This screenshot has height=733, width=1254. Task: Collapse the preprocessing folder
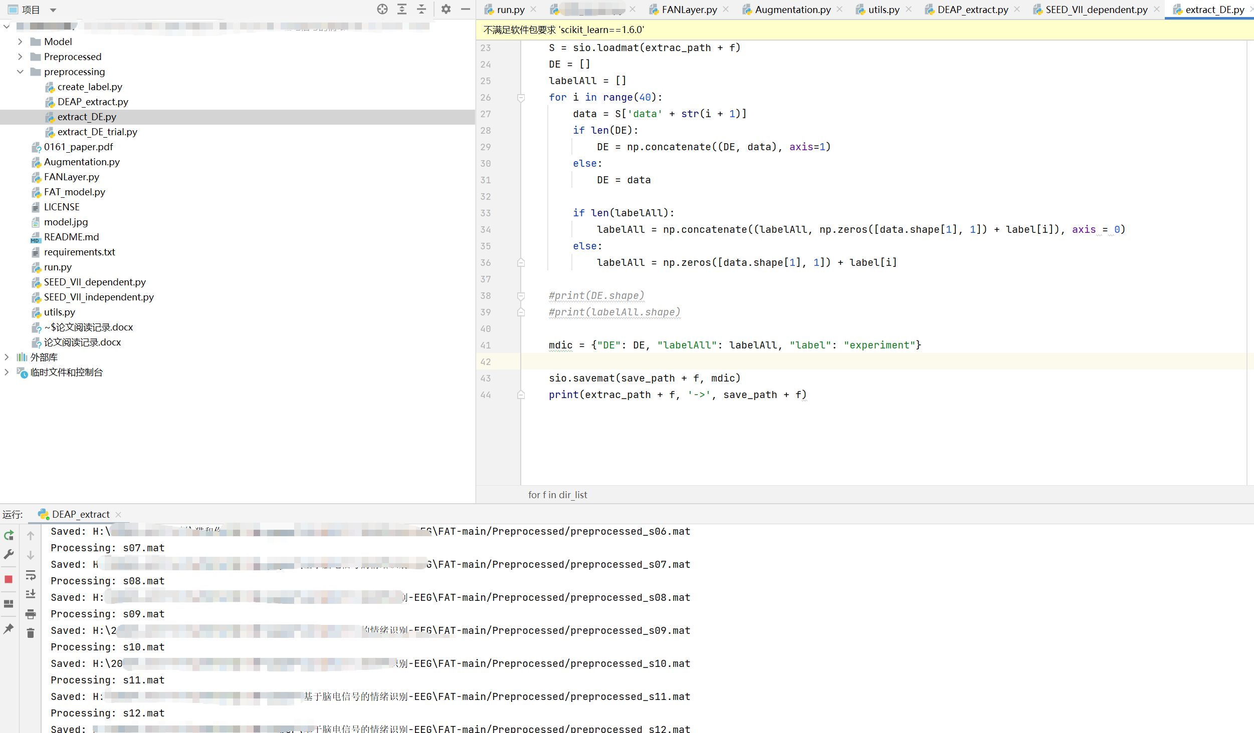[x=20, y=72]
